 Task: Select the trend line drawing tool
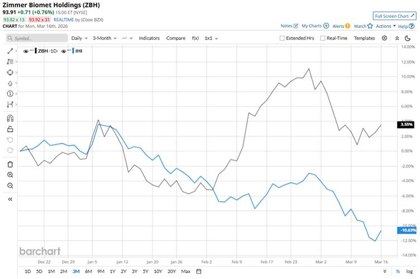click(10, 51)
